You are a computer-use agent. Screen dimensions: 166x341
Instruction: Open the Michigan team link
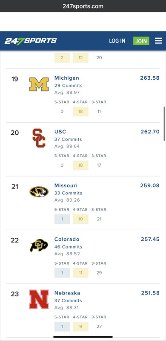67,78
